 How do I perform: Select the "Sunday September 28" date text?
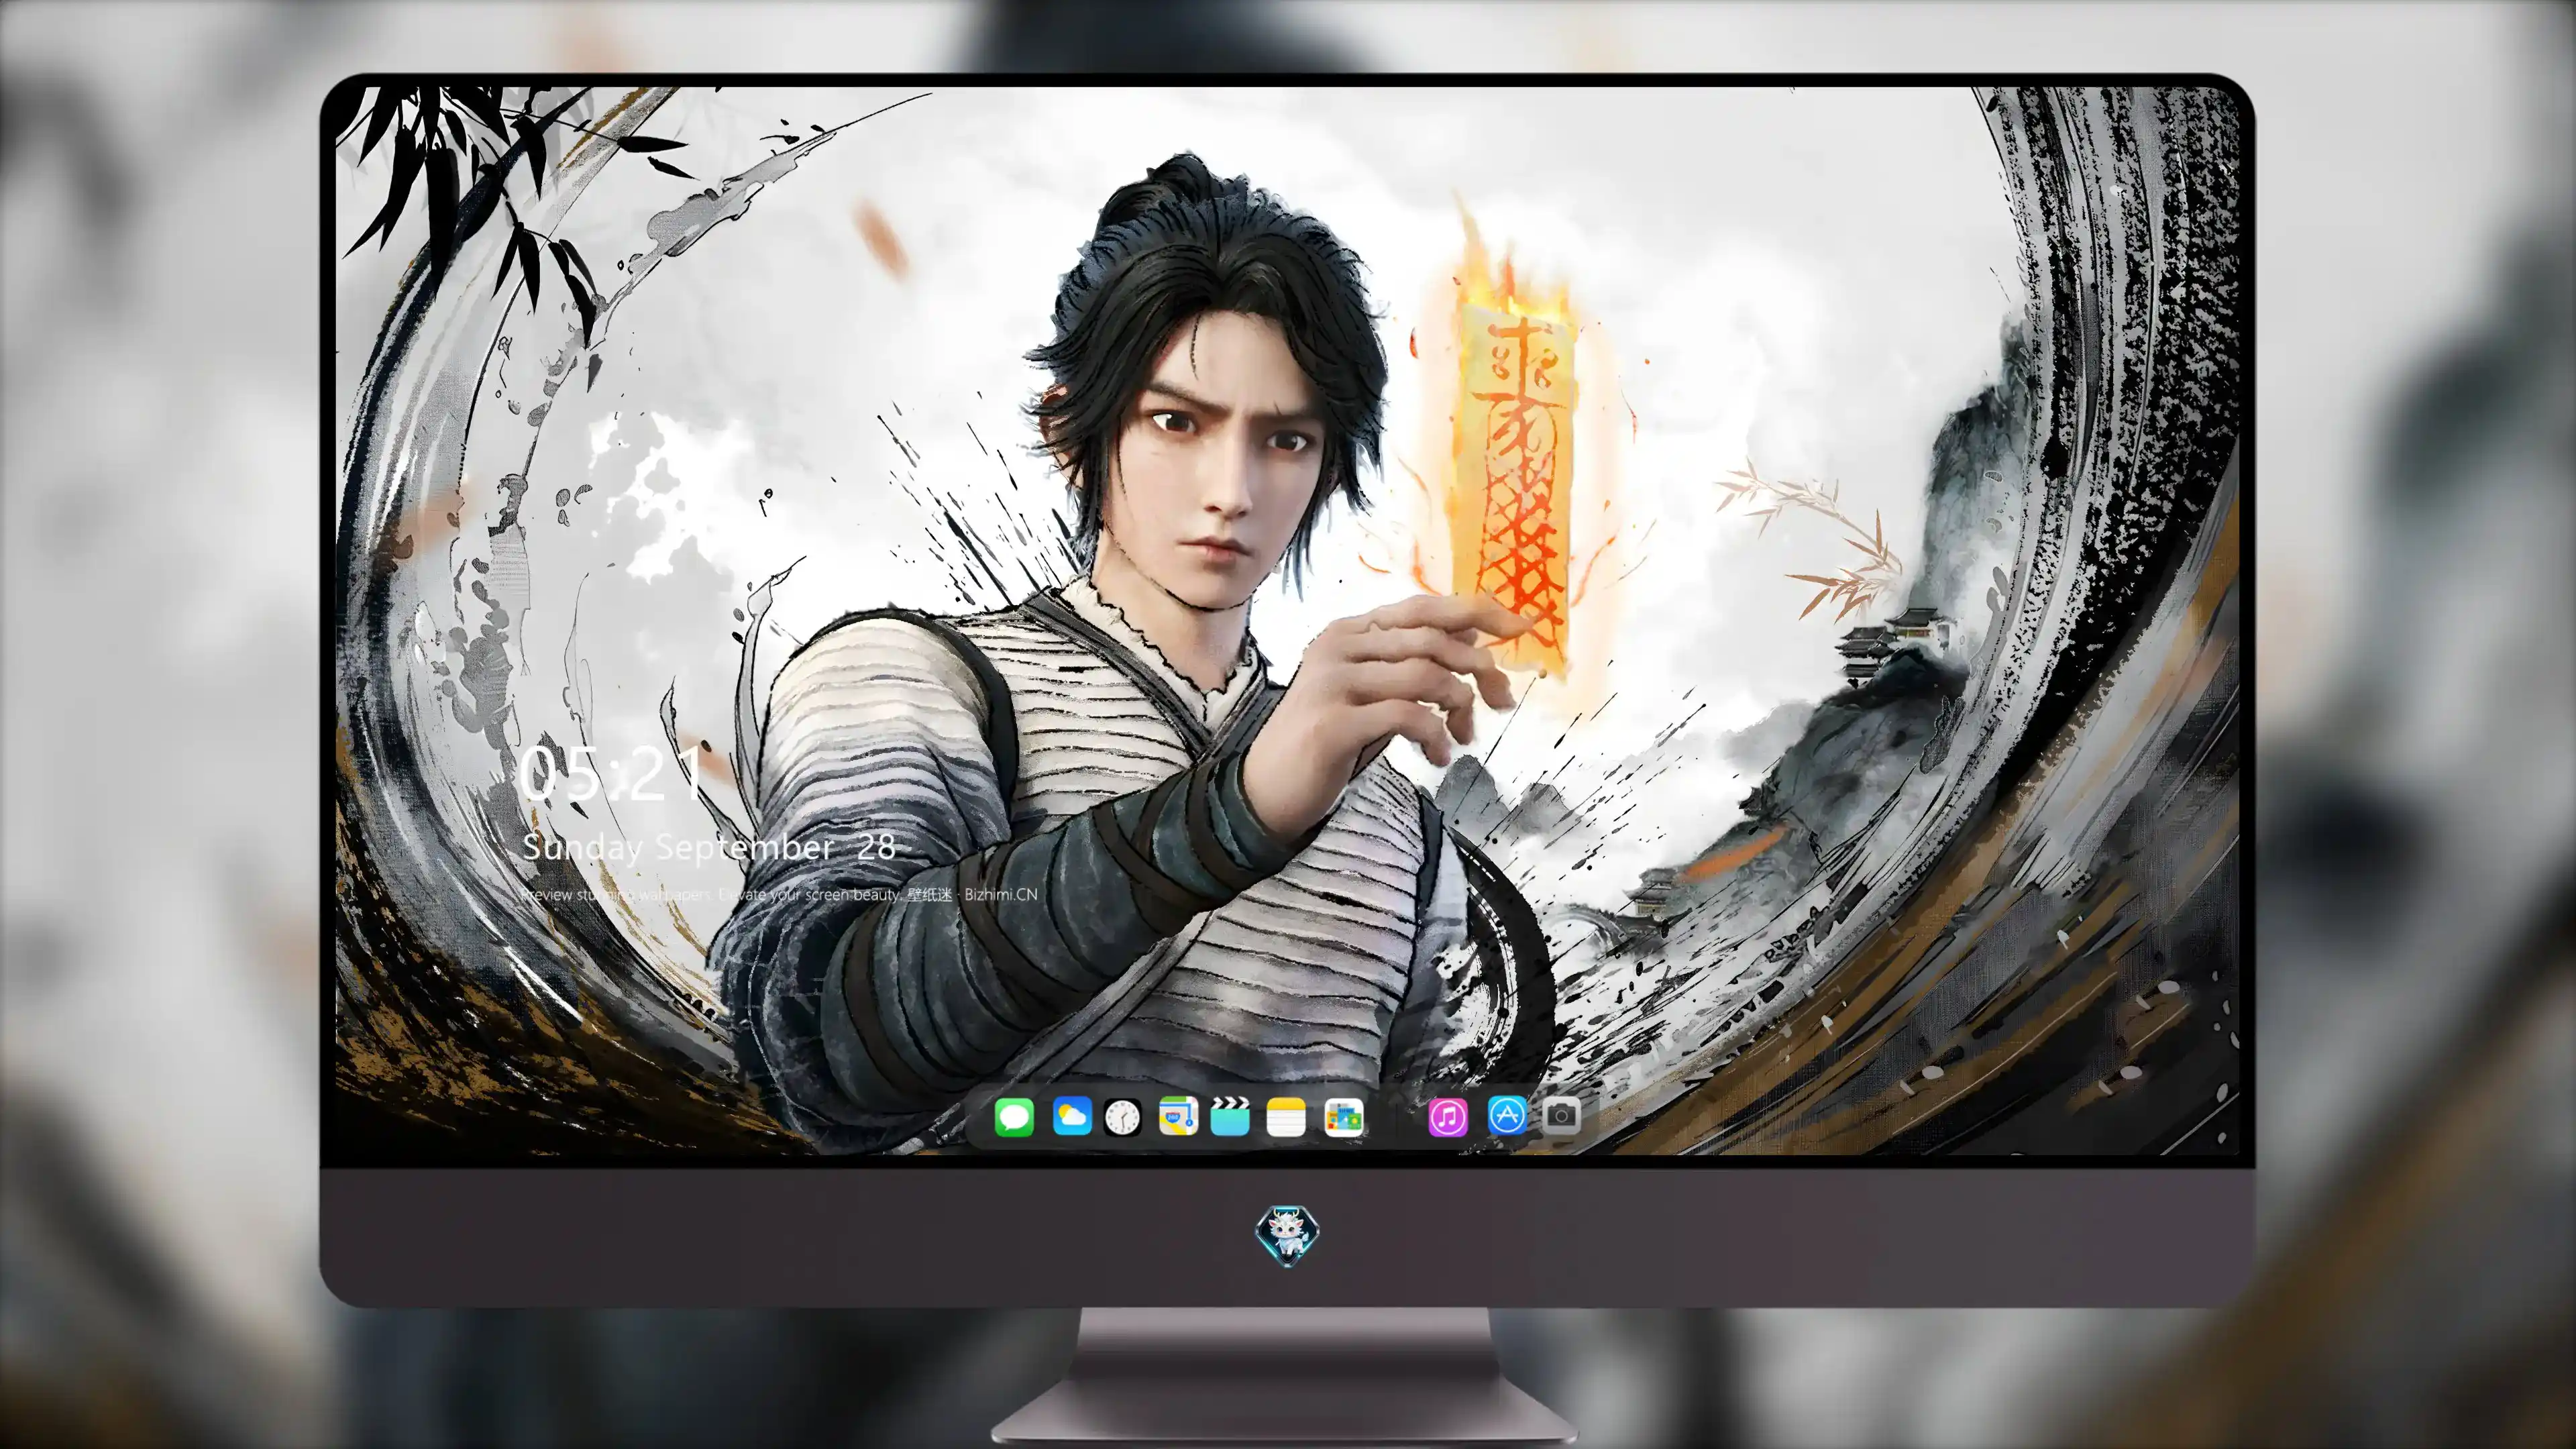pos(709,848)
